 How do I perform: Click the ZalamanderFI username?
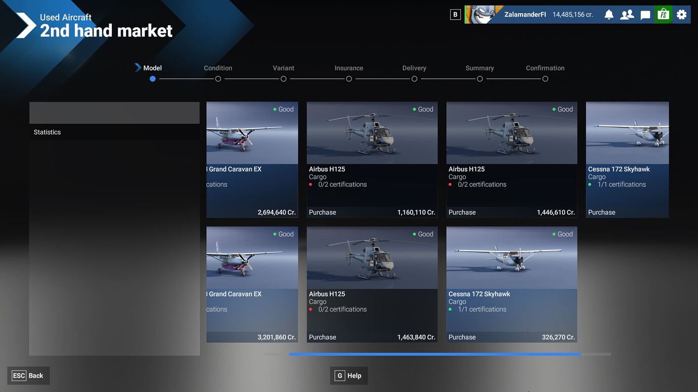click(x=525, y=15)
